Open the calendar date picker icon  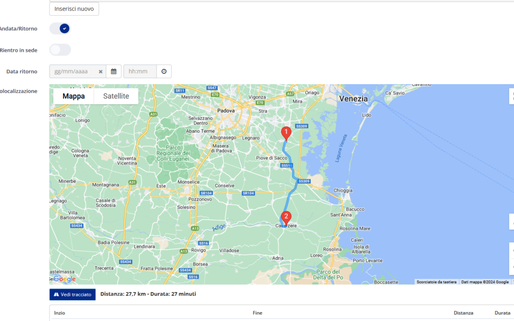point(114,71)
